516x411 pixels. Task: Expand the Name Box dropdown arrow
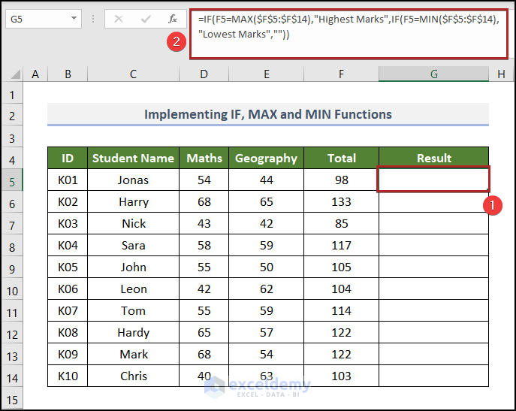[74, 19]
